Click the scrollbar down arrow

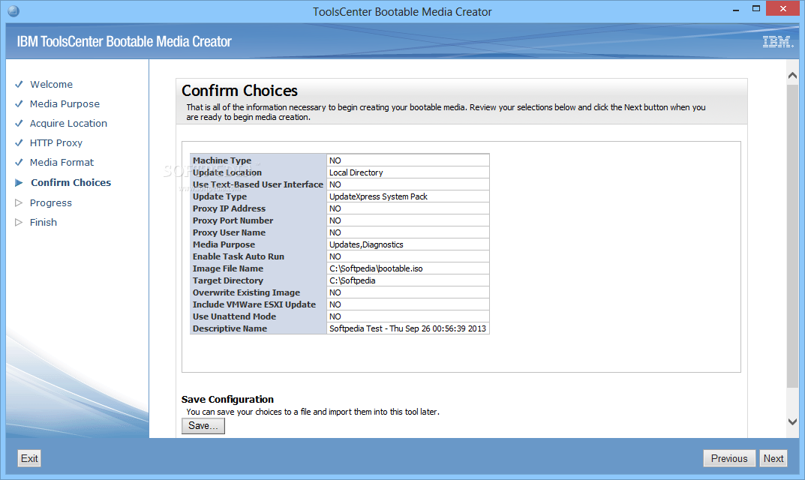point(793,422)
